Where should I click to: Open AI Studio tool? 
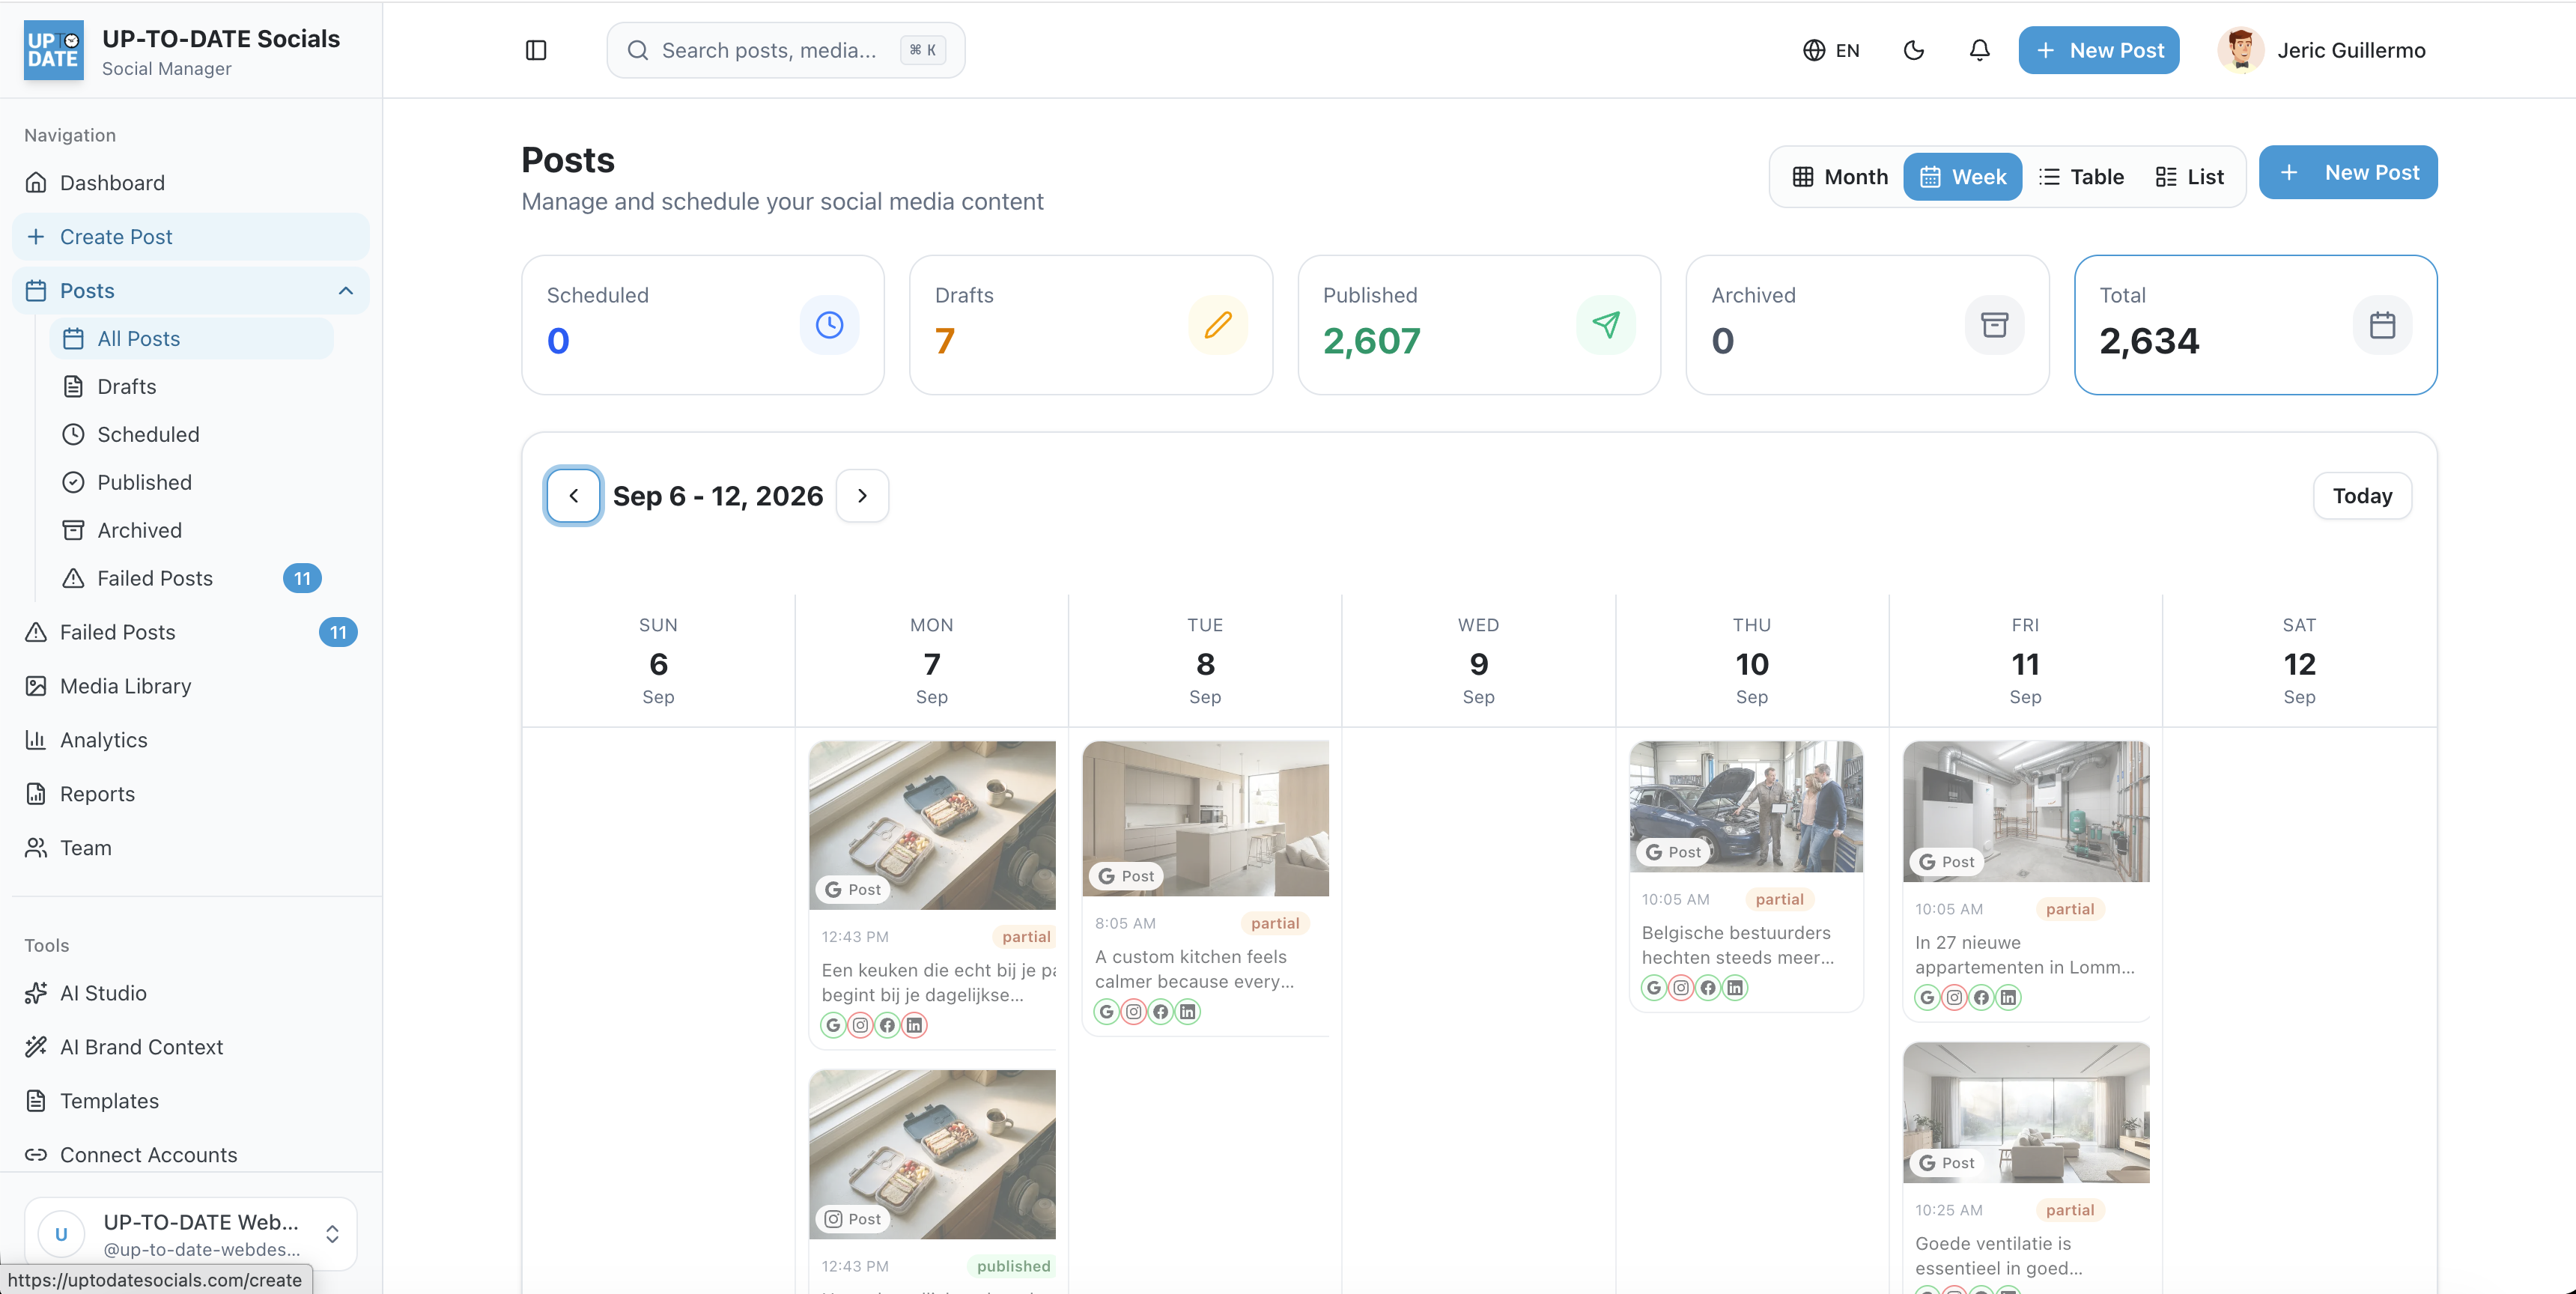point(190,993)
